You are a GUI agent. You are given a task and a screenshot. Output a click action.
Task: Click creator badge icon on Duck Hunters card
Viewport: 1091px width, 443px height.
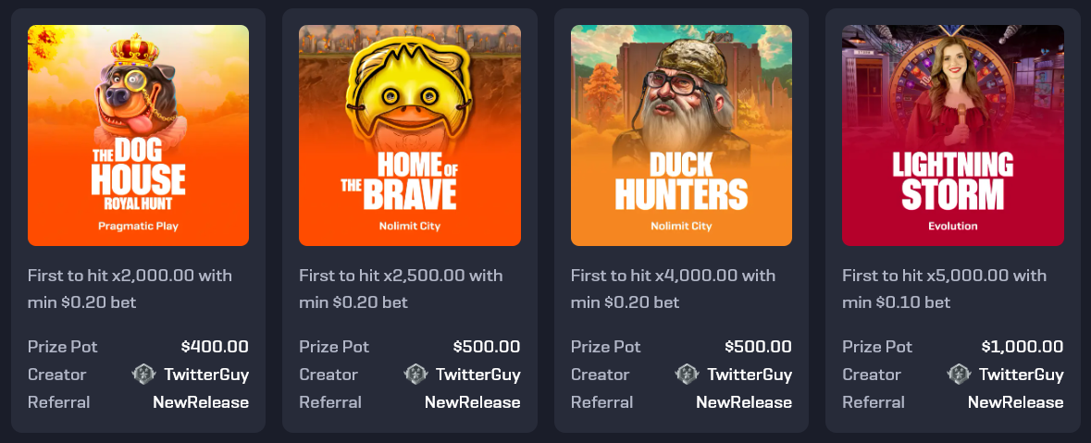[688, 375]
